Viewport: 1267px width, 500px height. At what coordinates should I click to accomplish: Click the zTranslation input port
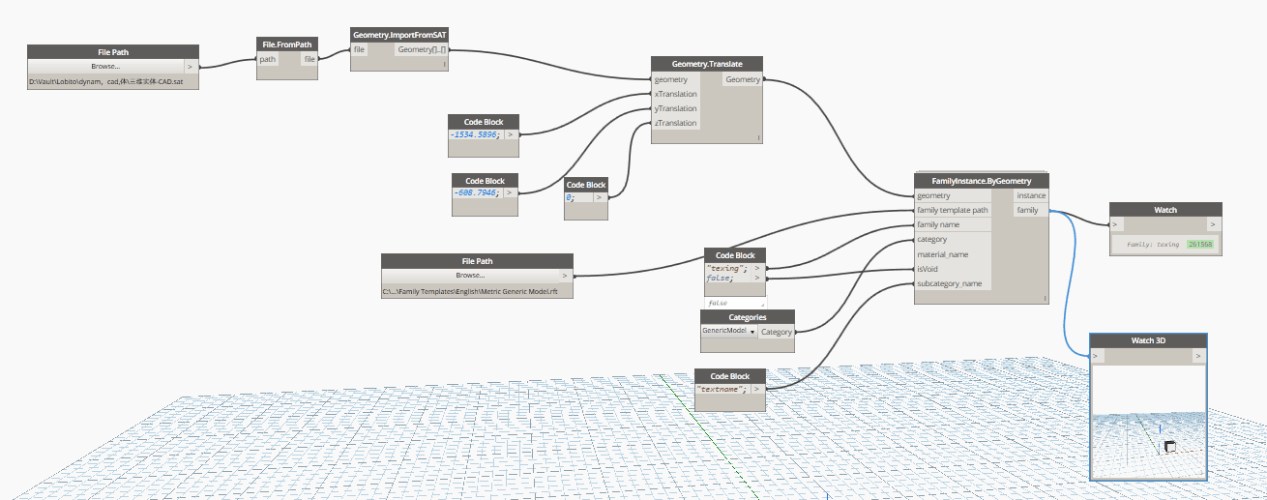tap(674, 123)
